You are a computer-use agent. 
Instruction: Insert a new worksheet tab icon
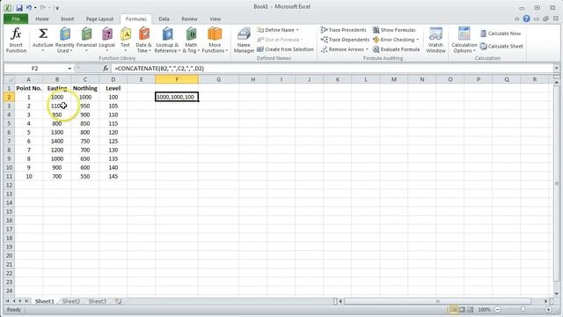(119, 301)
